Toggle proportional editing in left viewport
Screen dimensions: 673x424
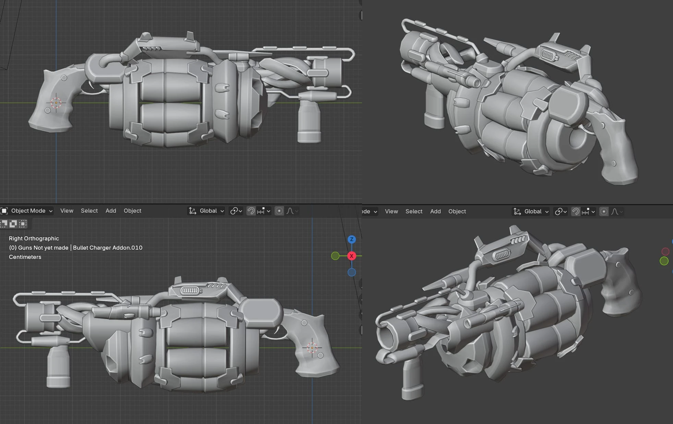(x=279, y=211)
